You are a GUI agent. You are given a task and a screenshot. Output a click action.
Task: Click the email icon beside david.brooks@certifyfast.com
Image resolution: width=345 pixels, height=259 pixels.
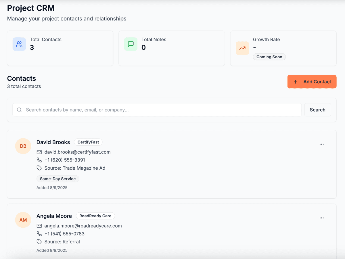[39, 152]
